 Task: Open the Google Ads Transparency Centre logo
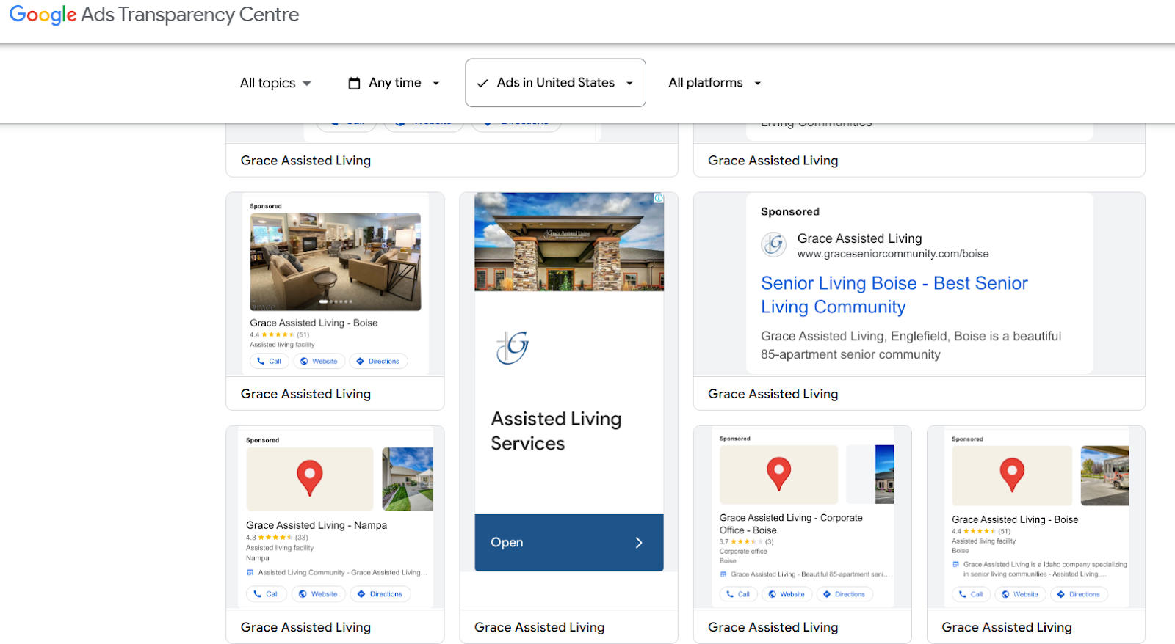click(x=154, y=15)
